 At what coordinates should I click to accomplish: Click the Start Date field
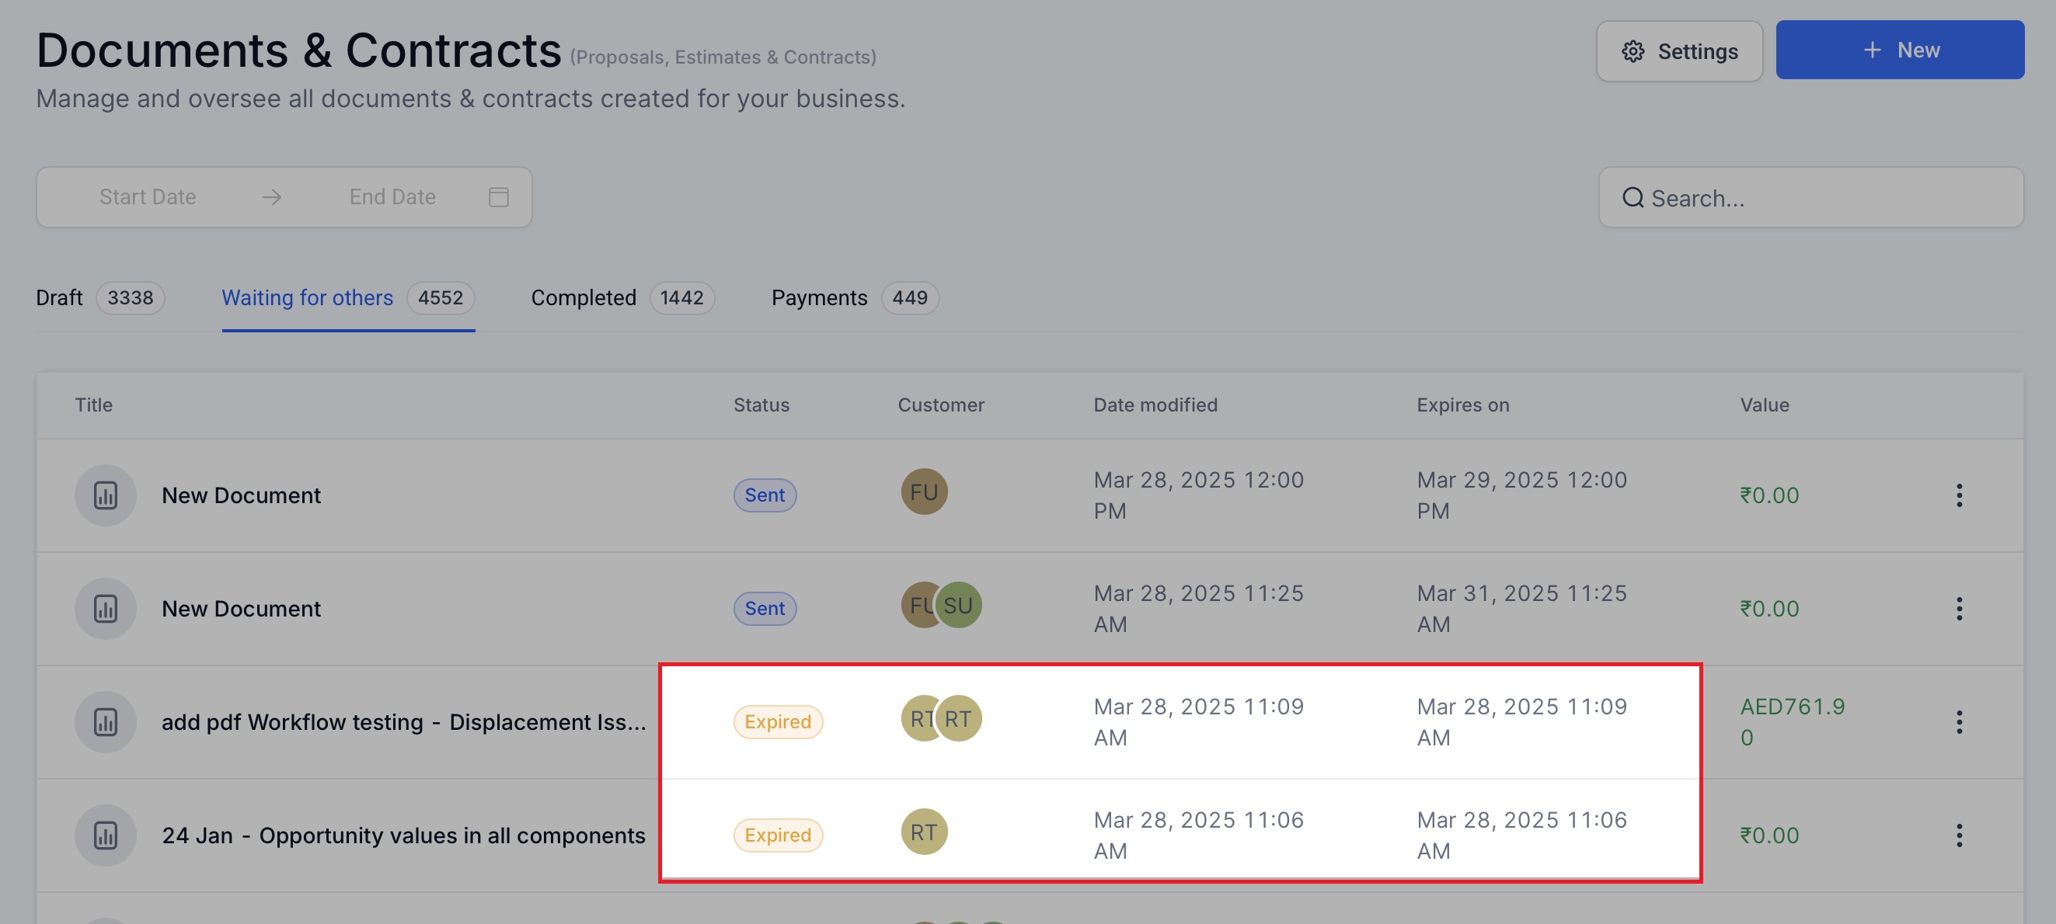coord(148,197)
